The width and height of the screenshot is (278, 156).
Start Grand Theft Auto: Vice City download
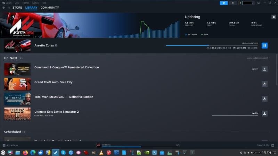pos(264,84)
